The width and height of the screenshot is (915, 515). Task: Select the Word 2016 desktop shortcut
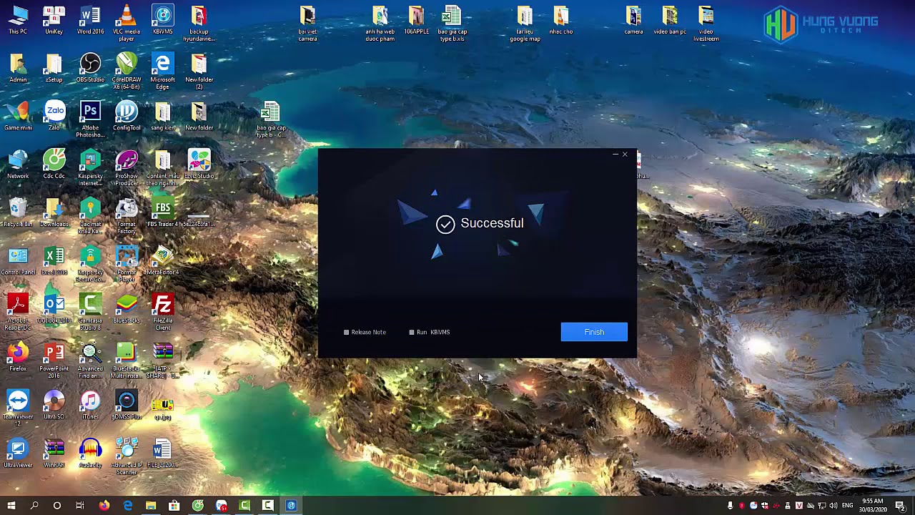tap(90, 20)
